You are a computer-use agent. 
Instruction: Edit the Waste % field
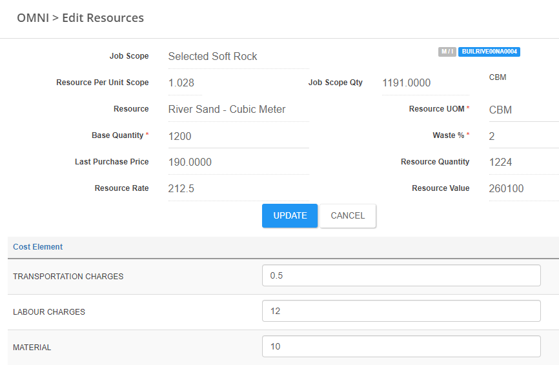pos(523,136)
